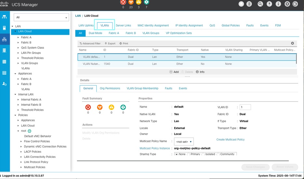This screenshot has width=304, height=179.
Task: Open table column settings gear
Action: pyautogui.click(x=292, y=43)
